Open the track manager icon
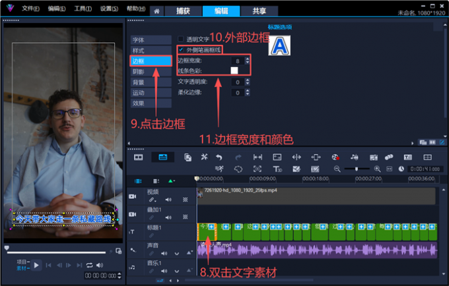449x286 pixels. pyautogui.click(x=156, y=181)
